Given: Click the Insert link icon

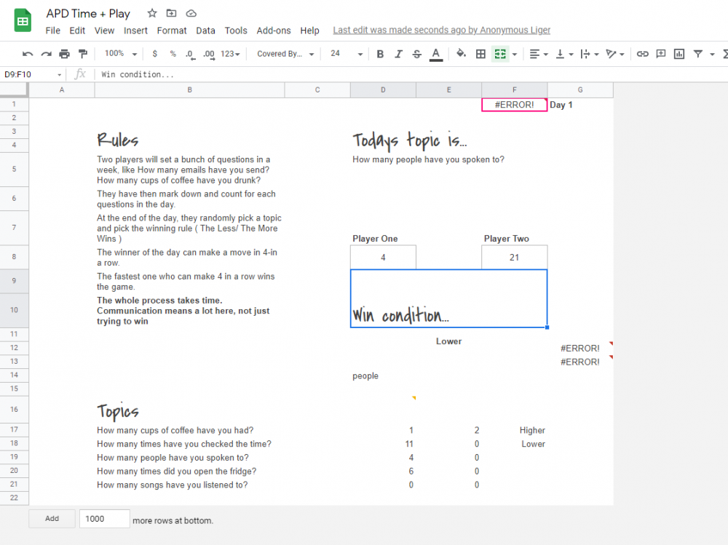Looking at the screenshot, I should (x=642, y=54).
